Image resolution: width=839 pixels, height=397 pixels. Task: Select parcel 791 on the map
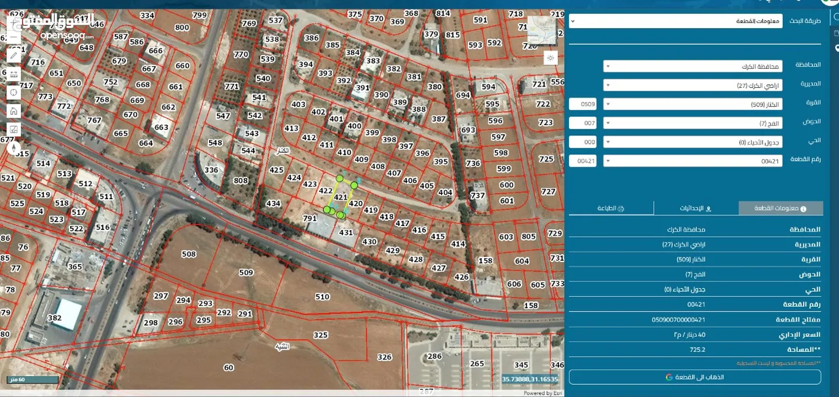coord(310,218)
